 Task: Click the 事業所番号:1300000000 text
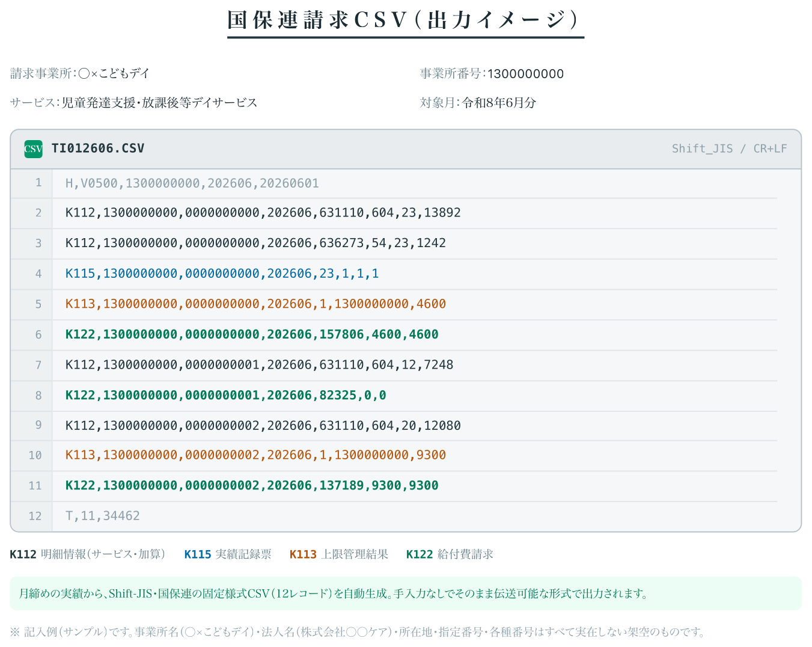[492, 73]
